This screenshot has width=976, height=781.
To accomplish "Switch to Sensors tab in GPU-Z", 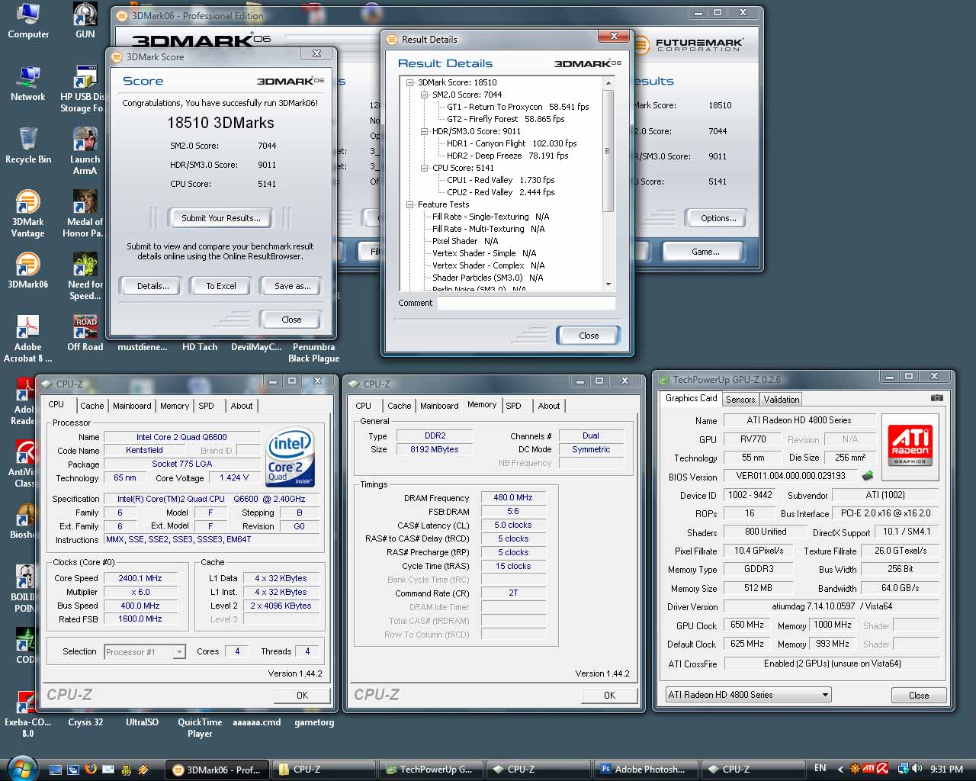I will coord(740,399).
